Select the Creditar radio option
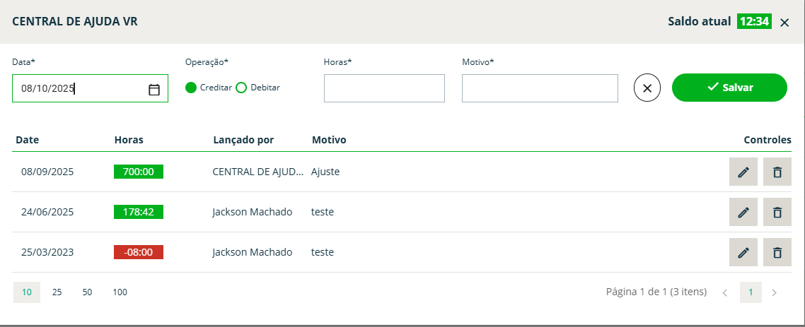 tap(191, 88)
